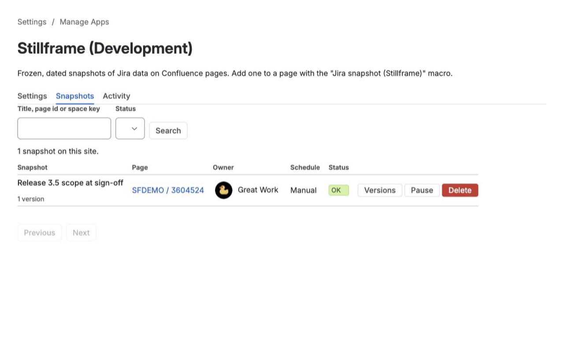
Task: Focus the title, page id or space key field
Action: click(x=64, y=128)
